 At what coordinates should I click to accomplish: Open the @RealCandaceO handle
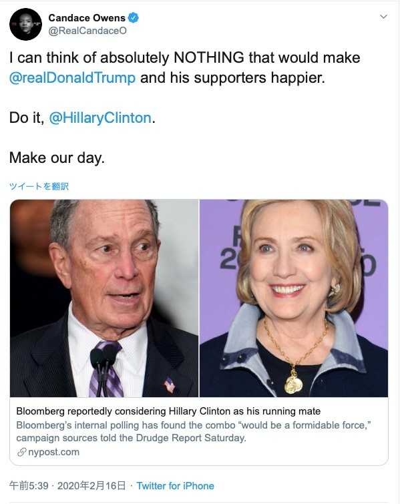click(x=87, y=31)
